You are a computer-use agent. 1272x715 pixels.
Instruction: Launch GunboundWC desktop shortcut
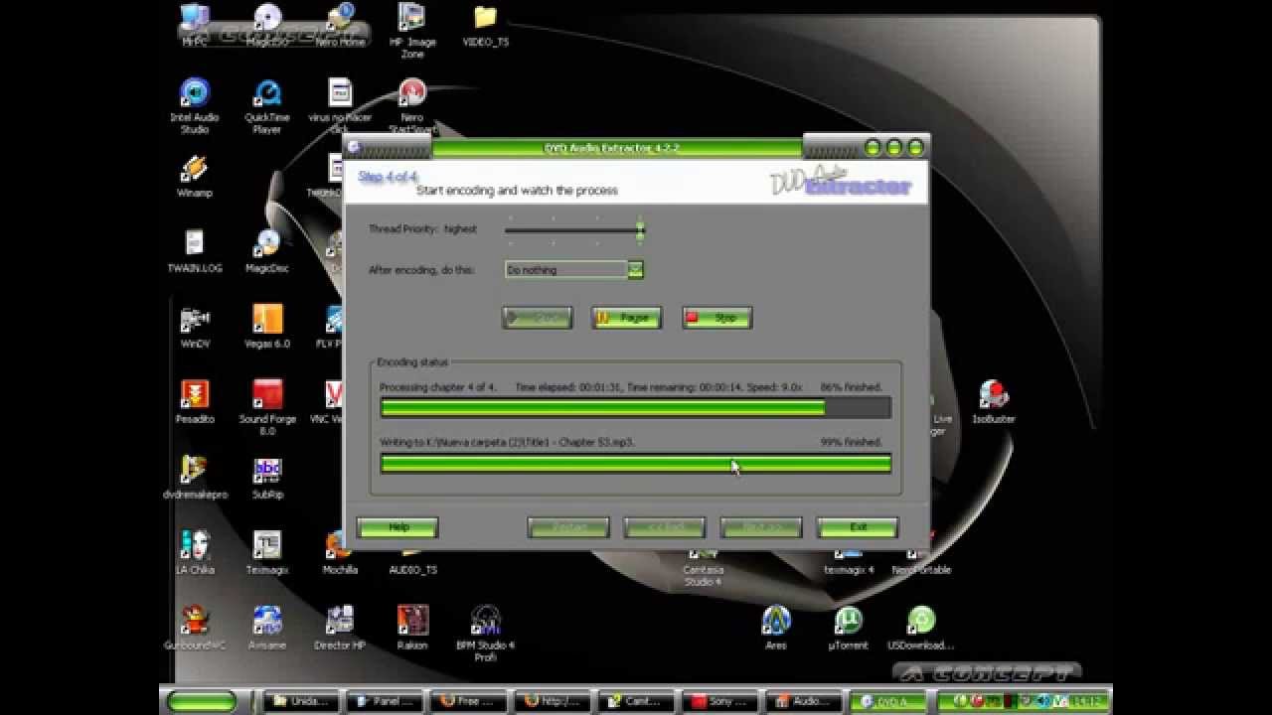coord(195,629)
